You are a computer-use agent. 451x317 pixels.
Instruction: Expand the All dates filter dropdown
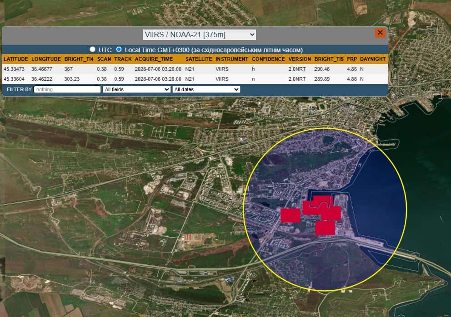tap(206, 89)
